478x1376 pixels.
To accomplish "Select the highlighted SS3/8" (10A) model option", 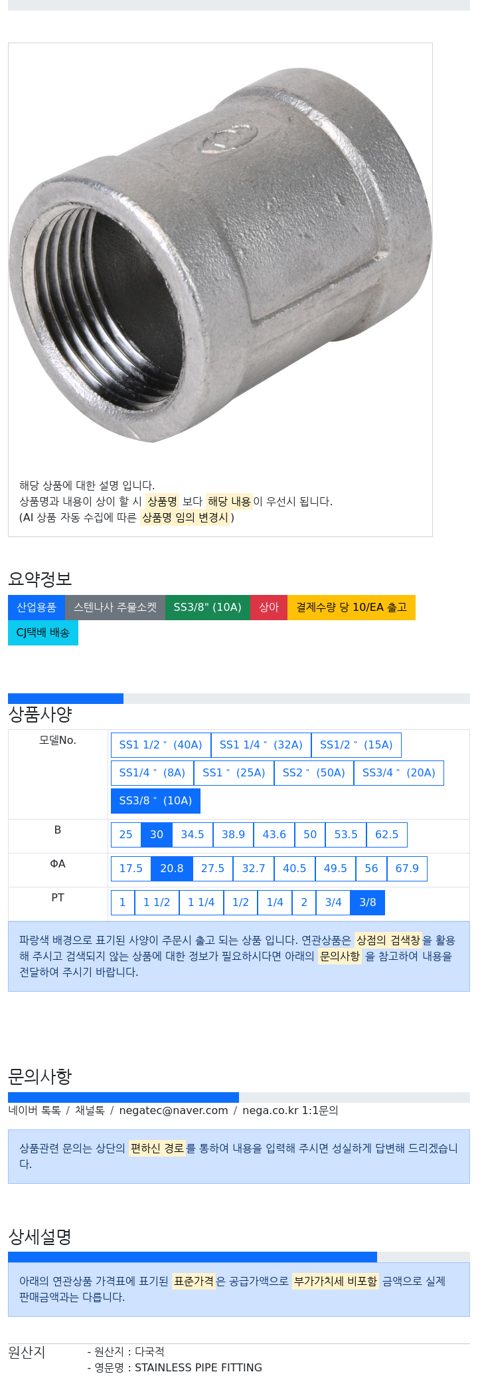I will pos(155,800).
